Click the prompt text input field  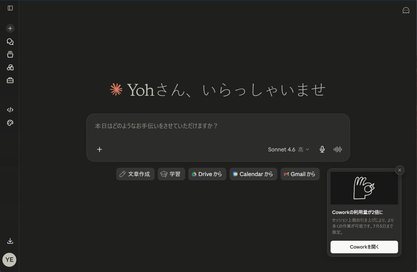[218, 126]
